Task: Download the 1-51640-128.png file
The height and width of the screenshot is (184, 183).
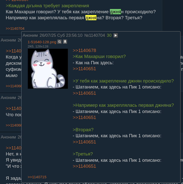Action: 65,42
